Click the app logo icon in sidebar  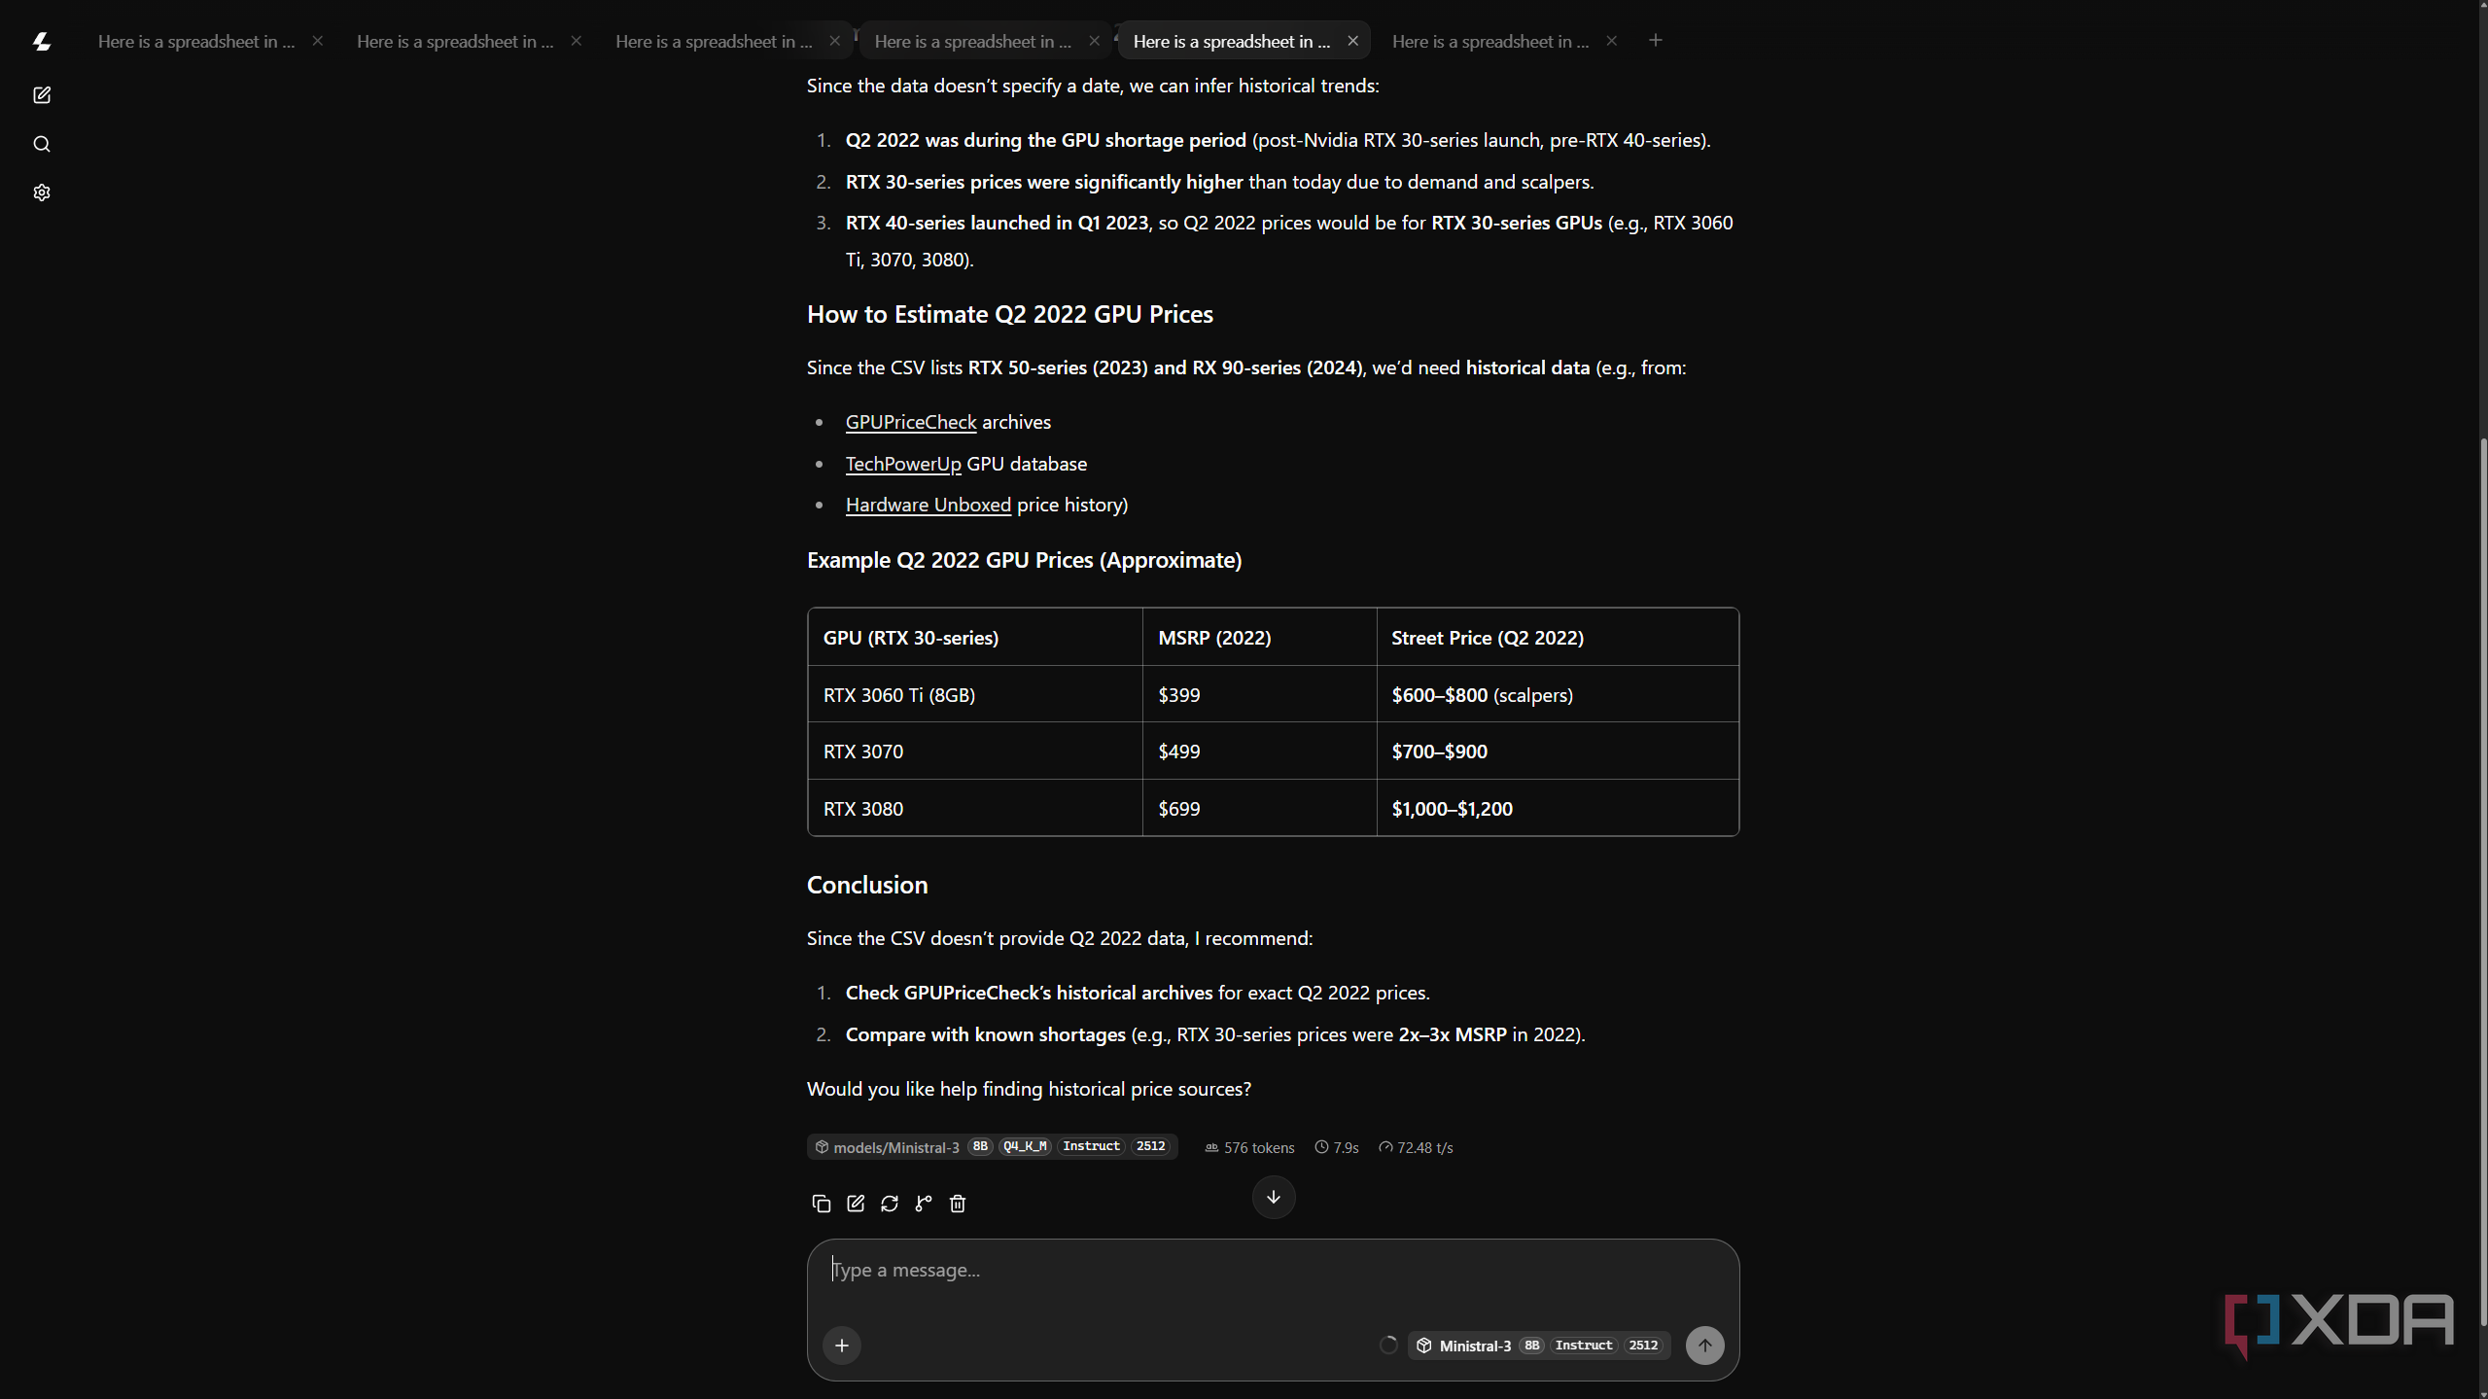[x=41, y=41]
